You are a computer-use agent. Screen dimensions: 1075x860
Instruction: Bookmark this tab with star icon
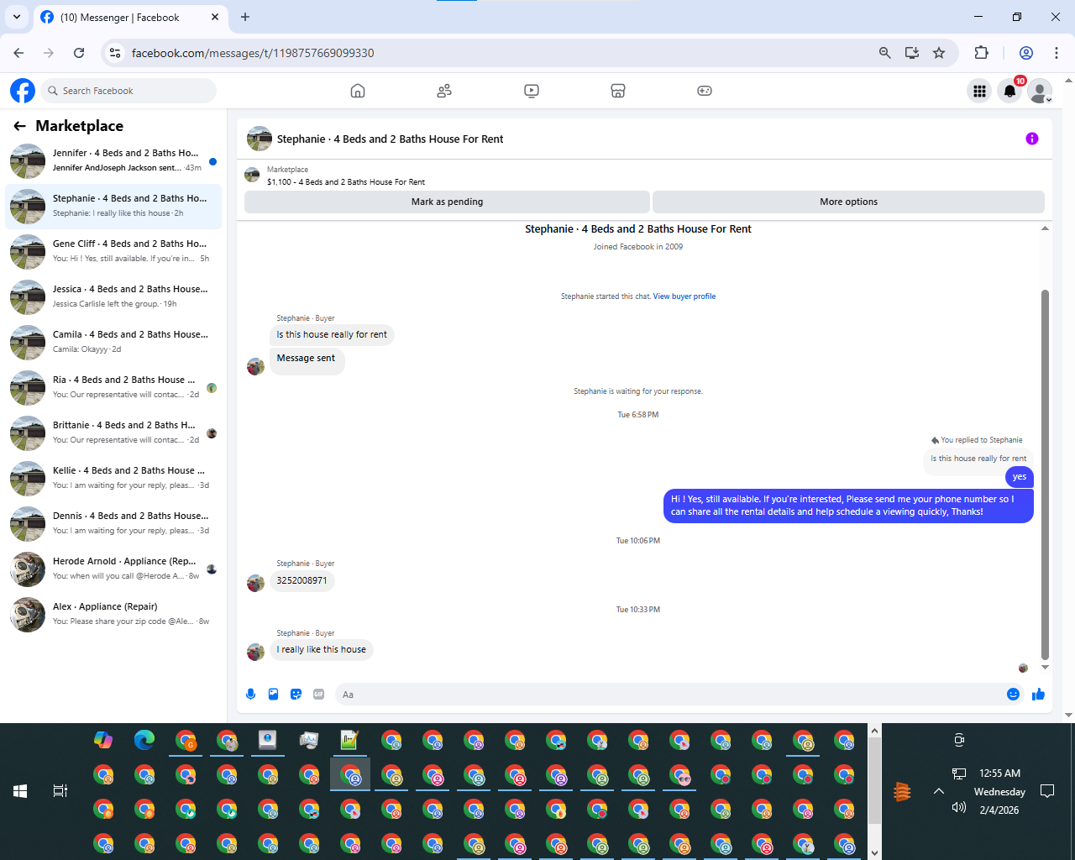tap(939, 53)
